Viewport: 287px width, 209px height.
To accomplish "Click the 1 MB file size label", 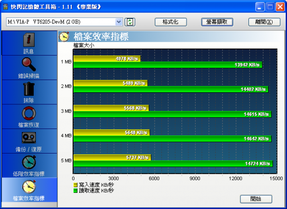I will [66, 62].
